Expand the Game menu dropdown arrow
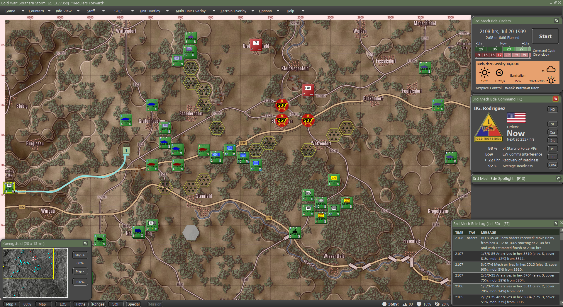The height and width of the screenshot is (307, 563). coord(23,11)
